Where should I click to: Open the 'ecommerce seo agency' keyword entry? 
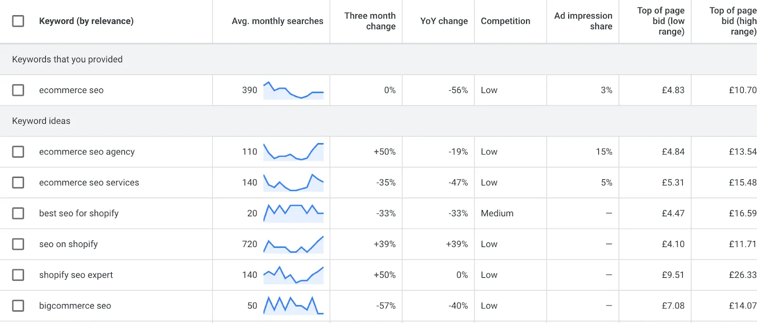coord(87,152)
